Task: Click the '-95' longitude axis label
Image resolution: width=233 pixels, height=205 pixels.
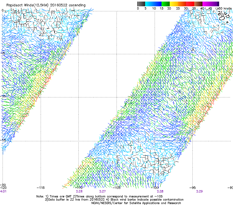Action: [193, 188]
